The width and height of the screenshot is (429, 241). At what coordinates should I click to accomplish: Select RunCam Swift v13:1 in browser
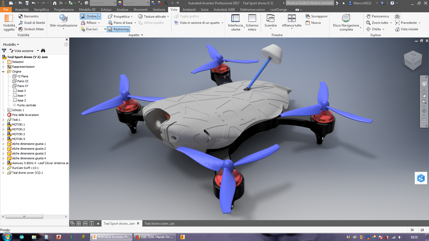(25, 168)
